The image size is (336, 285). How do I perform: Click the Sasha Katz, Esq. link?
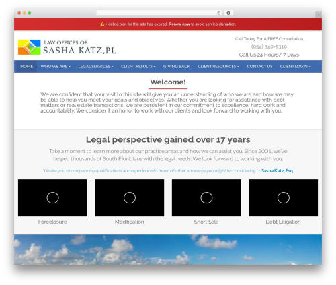[x=278, y=170]
